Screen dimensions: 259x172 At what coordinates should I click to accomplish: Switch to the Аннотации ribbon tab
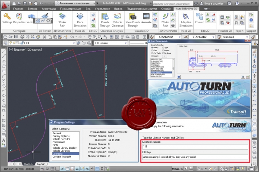48,9
